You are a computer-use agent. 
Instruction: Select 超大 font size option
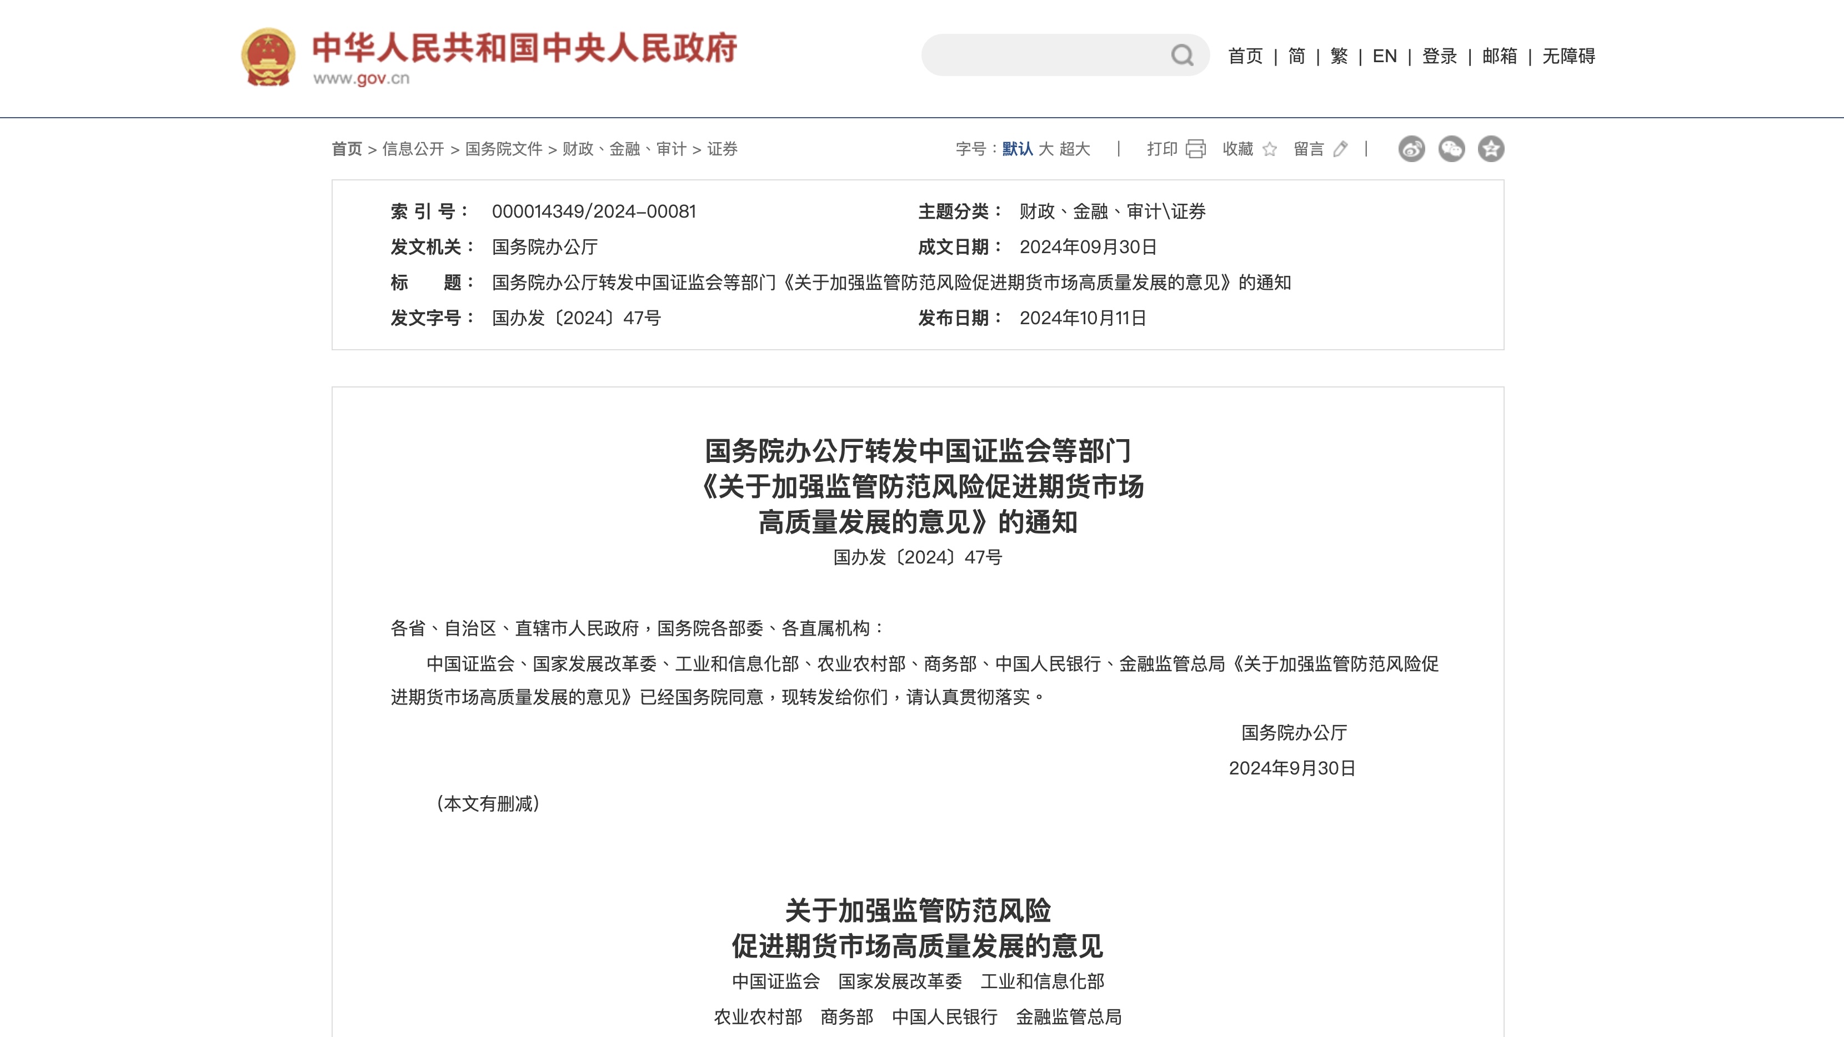[1075, 149]
